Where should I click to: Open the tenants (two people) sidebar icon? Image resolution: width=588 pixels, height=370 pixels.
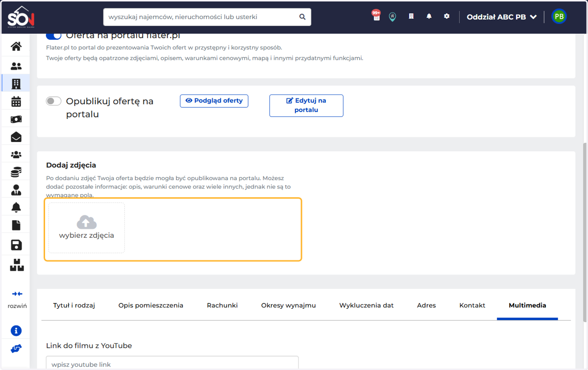pos(16,66)
